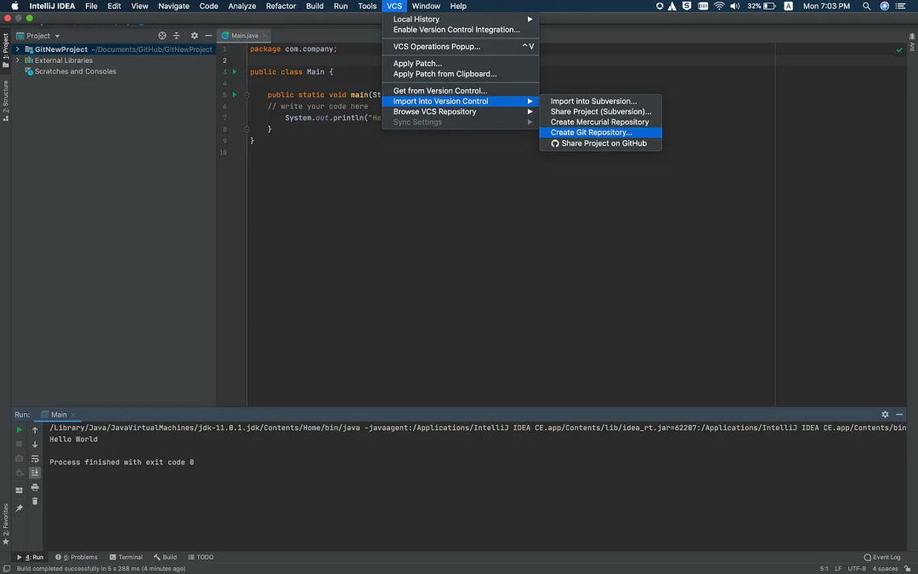918x574 pixels.
Task: Open the LF line separator dropdown
Action: click(838, 568)
